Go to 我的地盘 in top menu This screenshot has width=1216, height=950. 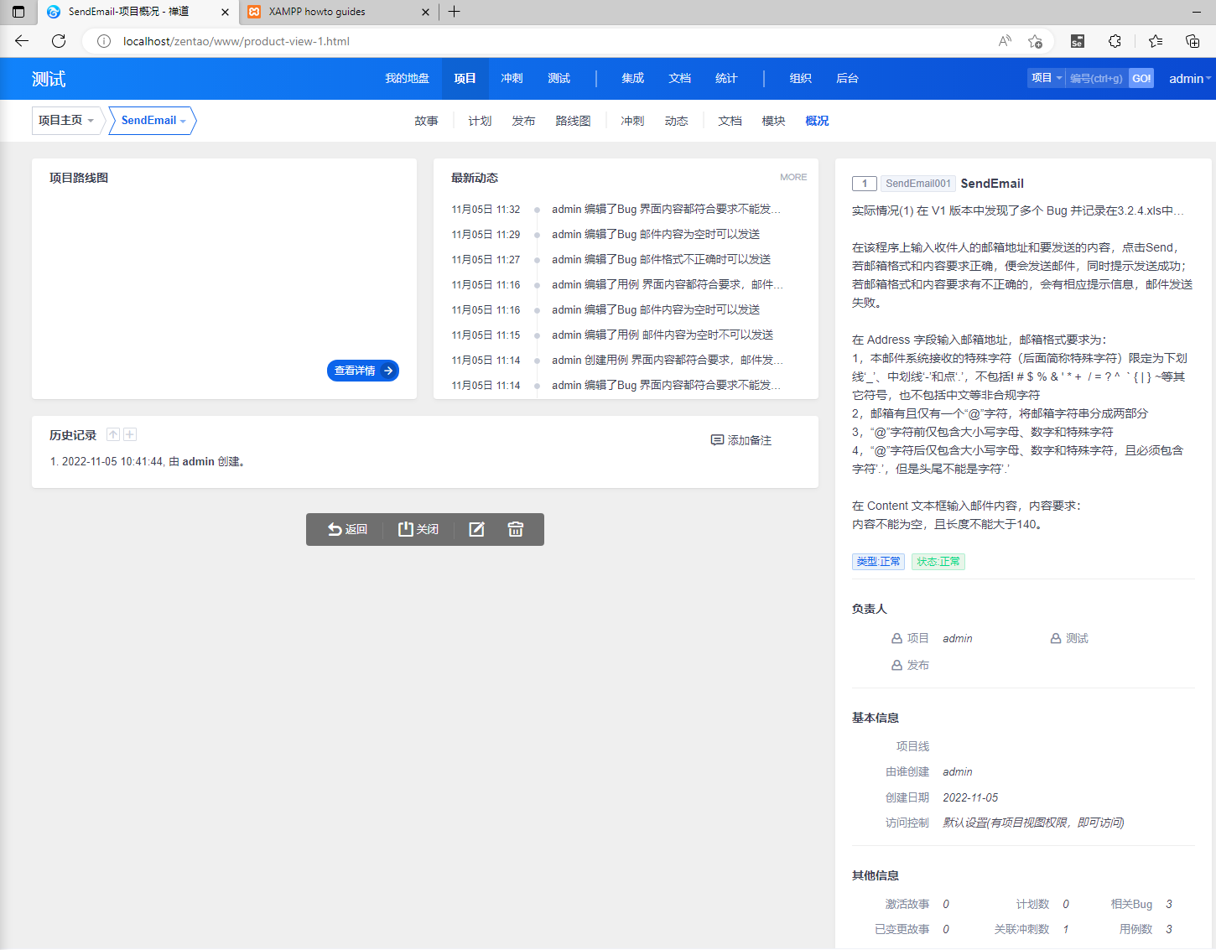[x=407, y=79]
